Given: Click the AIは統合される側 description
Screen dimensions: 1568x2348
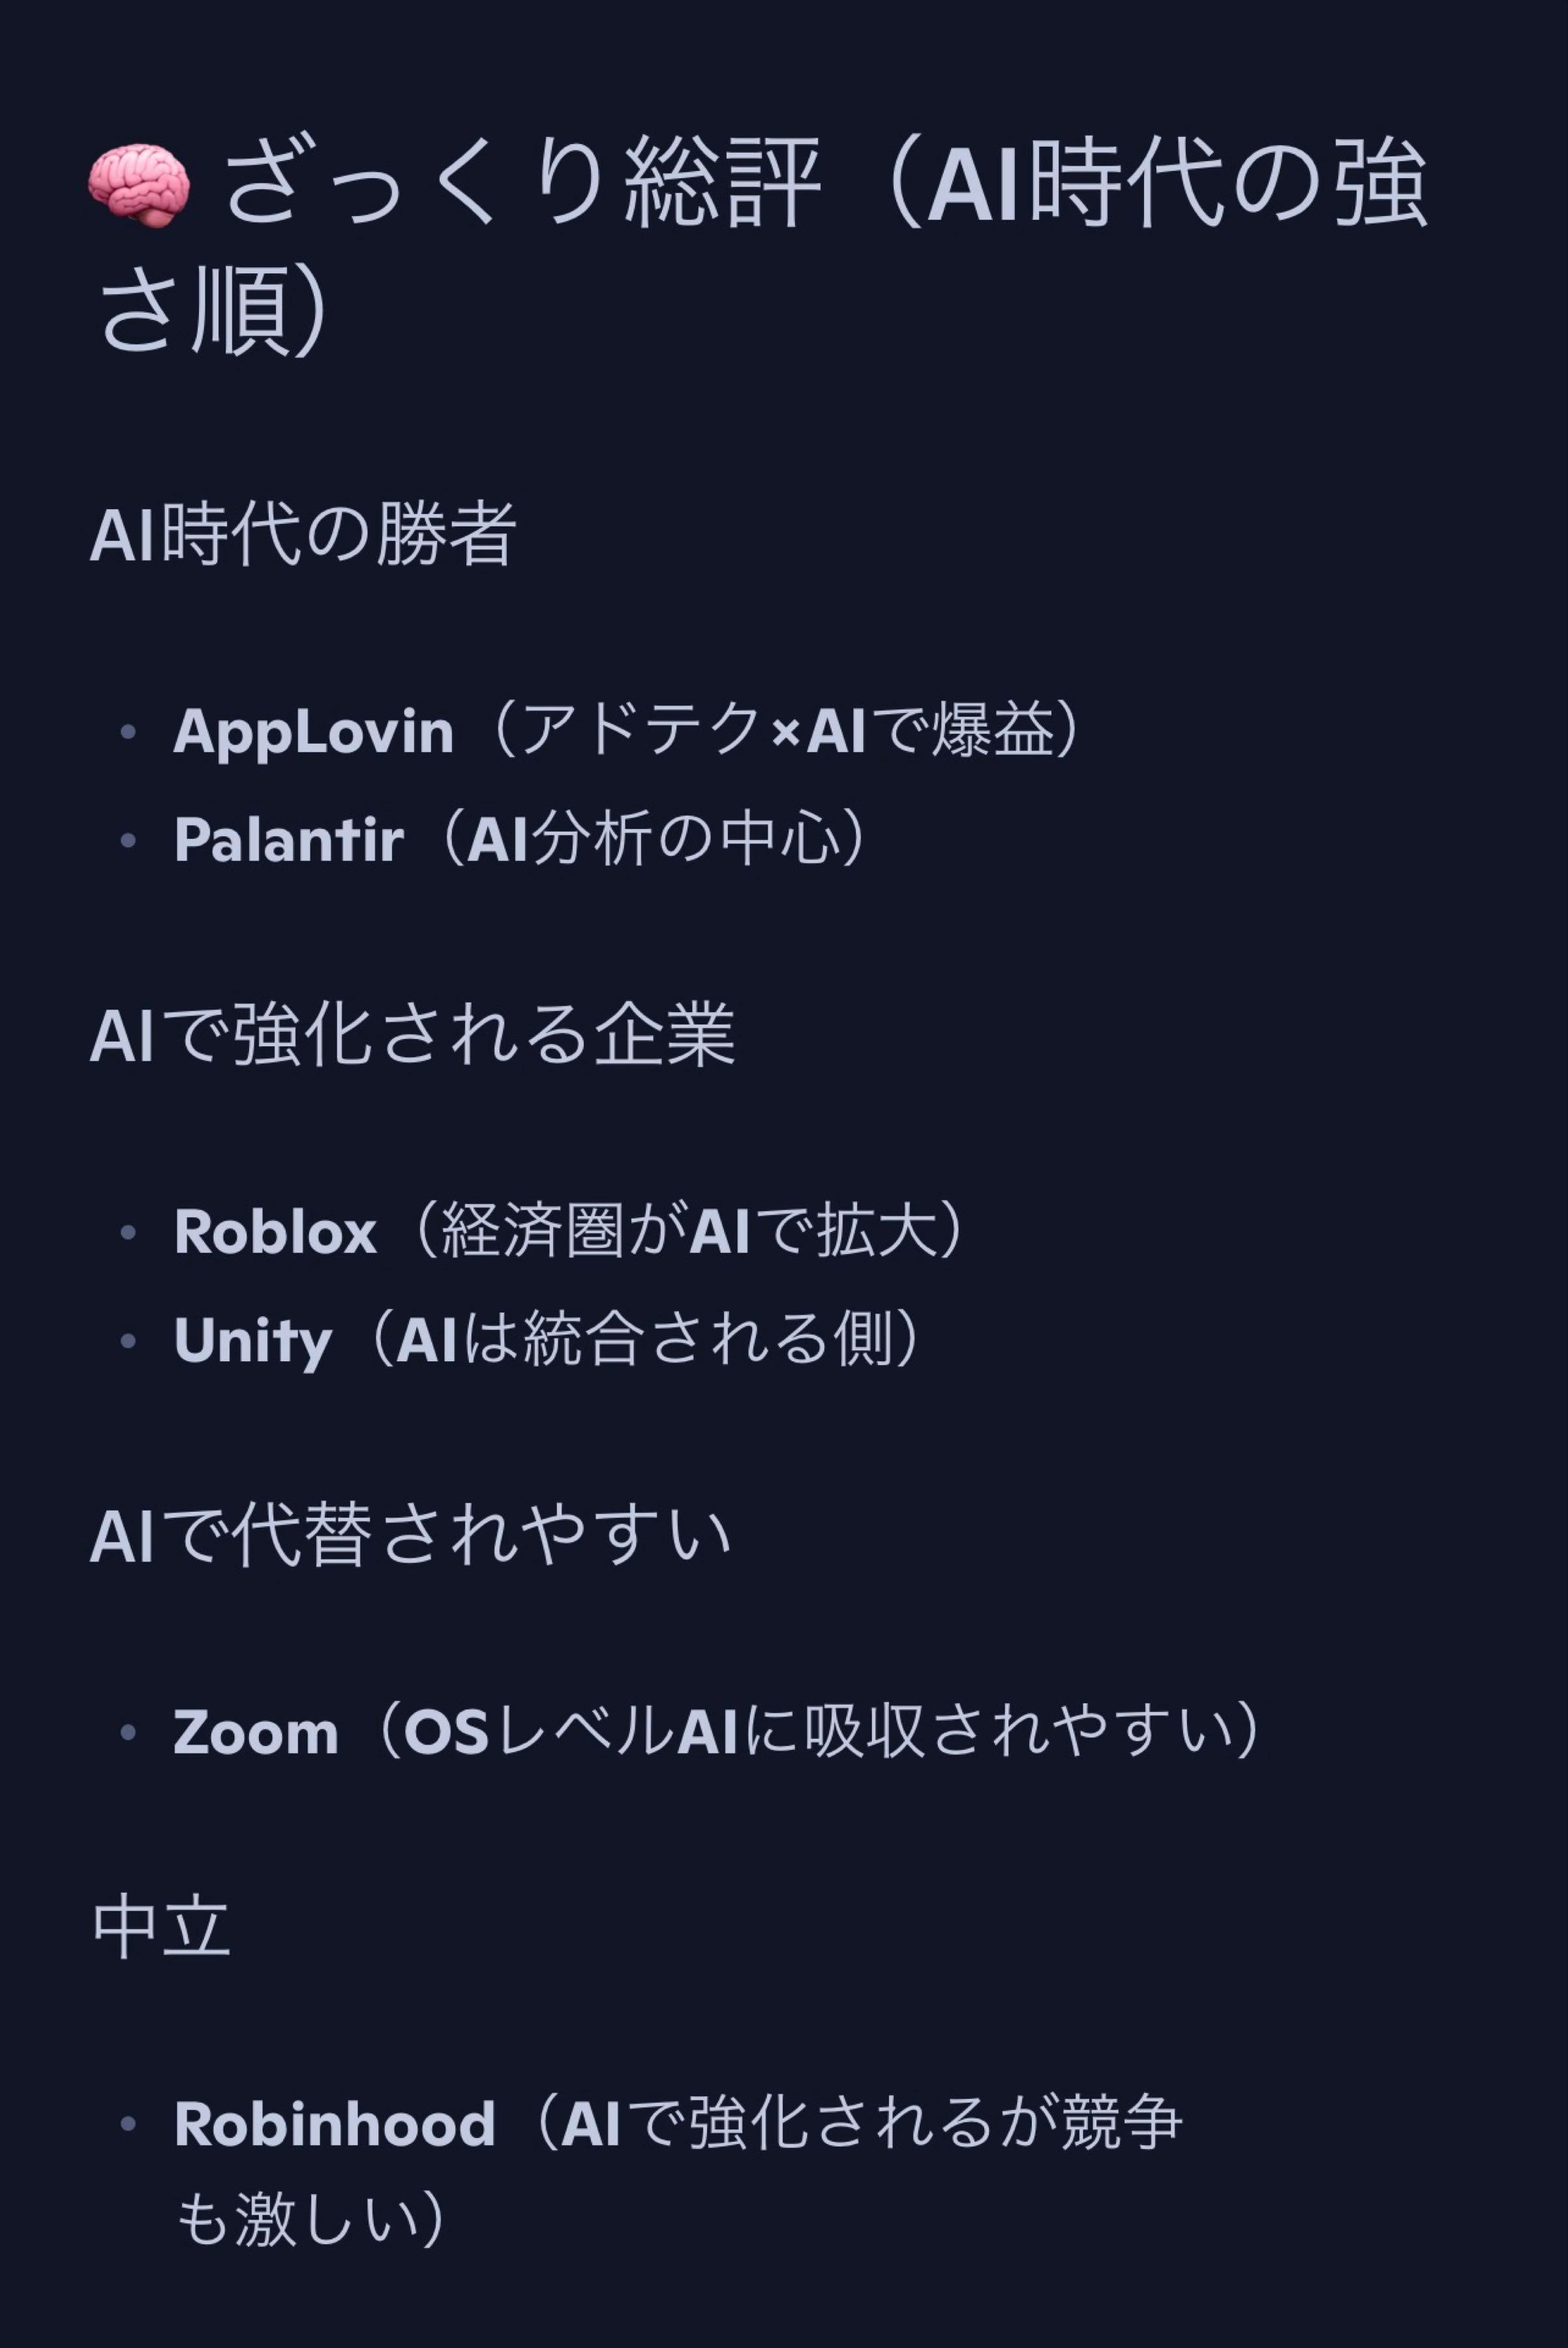Looking at the screenshot, I should (x=645, y=1340).
